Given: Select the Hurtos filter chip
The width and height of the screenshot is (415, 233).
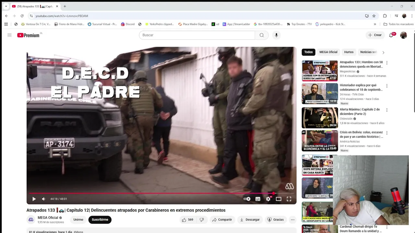Looking at the screenshot, I should [x=349, y=52].
